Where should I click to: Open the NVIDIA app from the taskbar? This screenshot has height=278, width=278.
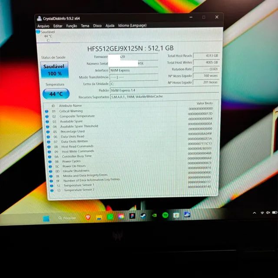pos(155,215)
